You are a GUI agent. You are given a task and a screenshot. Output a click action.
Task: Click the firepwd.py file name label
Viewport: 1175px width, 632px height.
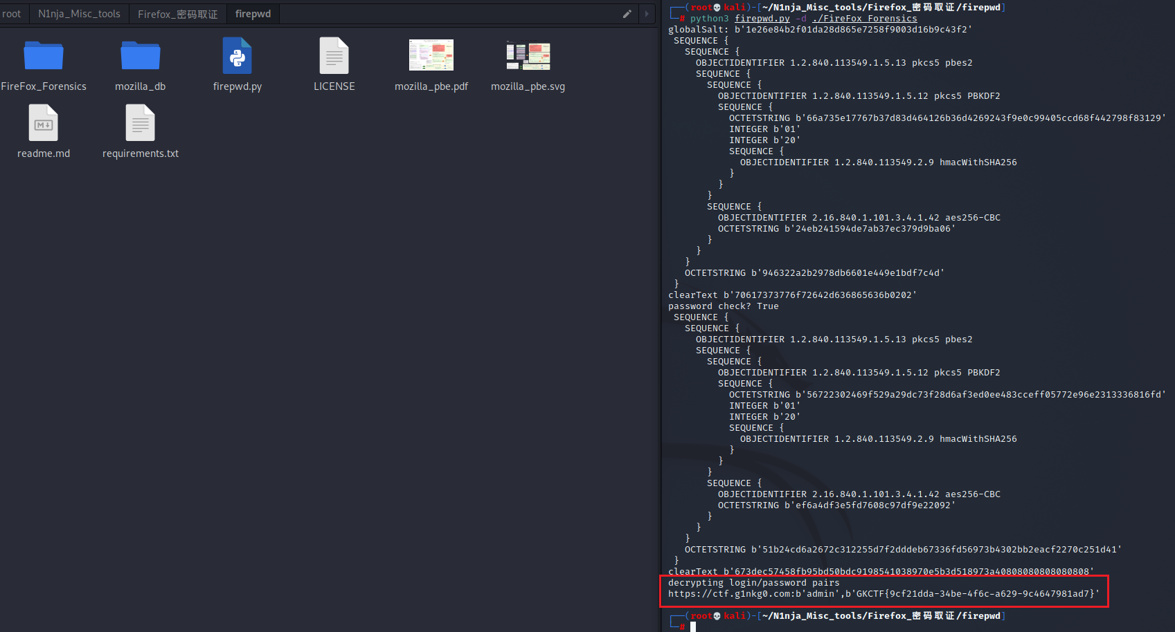tap(237, 86)
